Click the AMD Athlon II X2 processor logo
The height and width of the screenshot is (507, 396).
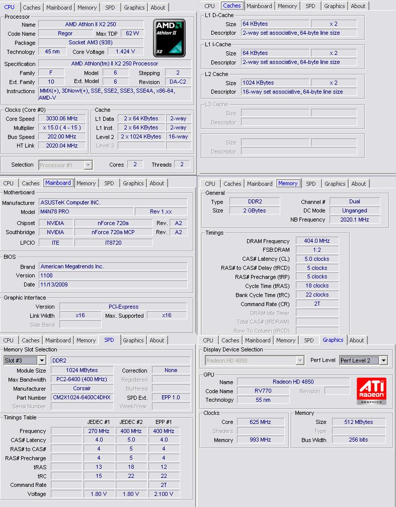pos(169,38)
